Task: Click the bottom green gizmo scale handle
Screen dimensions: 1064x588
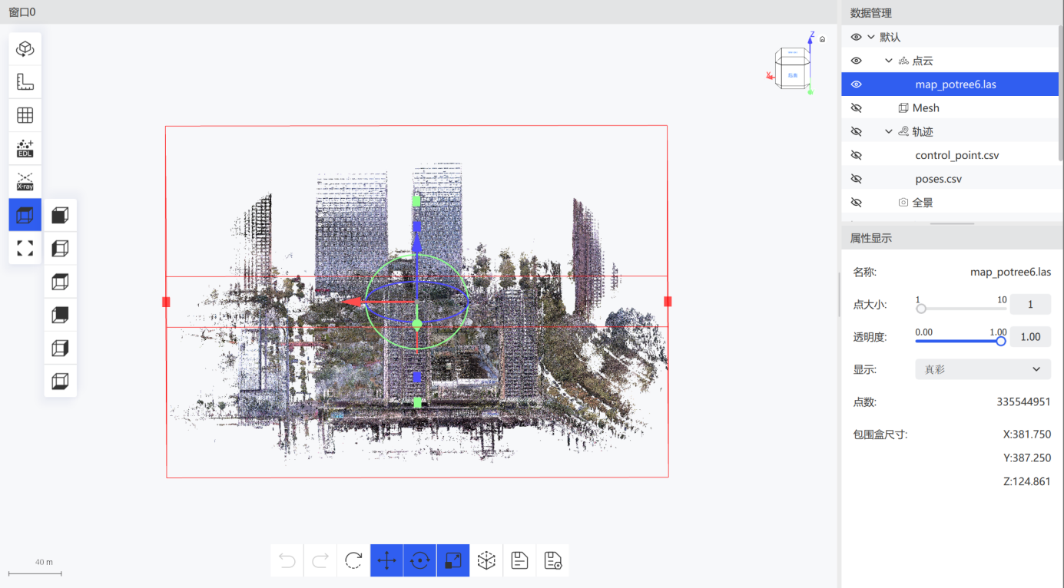Action: coord(417,402)
